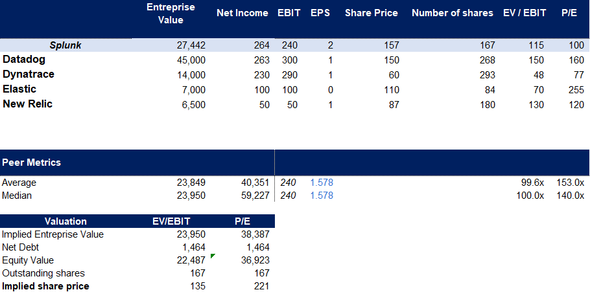Select the blue 1.578 in Average row
590x292 pixels.
[322, 183]
